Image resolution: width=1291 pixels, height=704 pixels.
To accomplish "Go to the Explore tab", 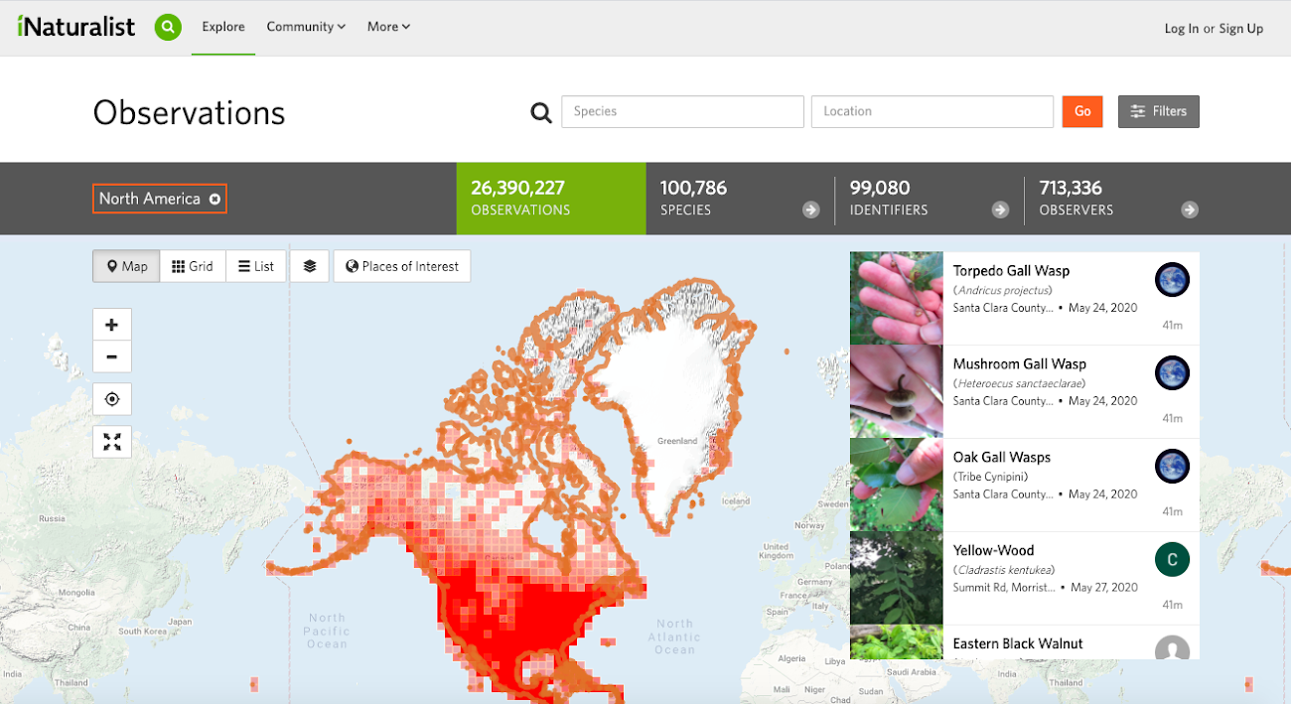I will [x=223, y=27].
